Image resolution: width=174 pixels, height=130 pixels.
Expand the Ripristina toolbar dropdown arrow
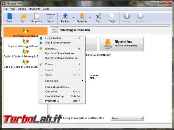(90, 18)
